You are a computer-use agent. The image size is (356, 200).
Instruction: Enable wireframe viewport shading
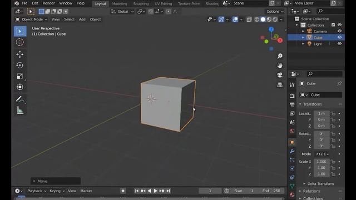click(257, 19)
